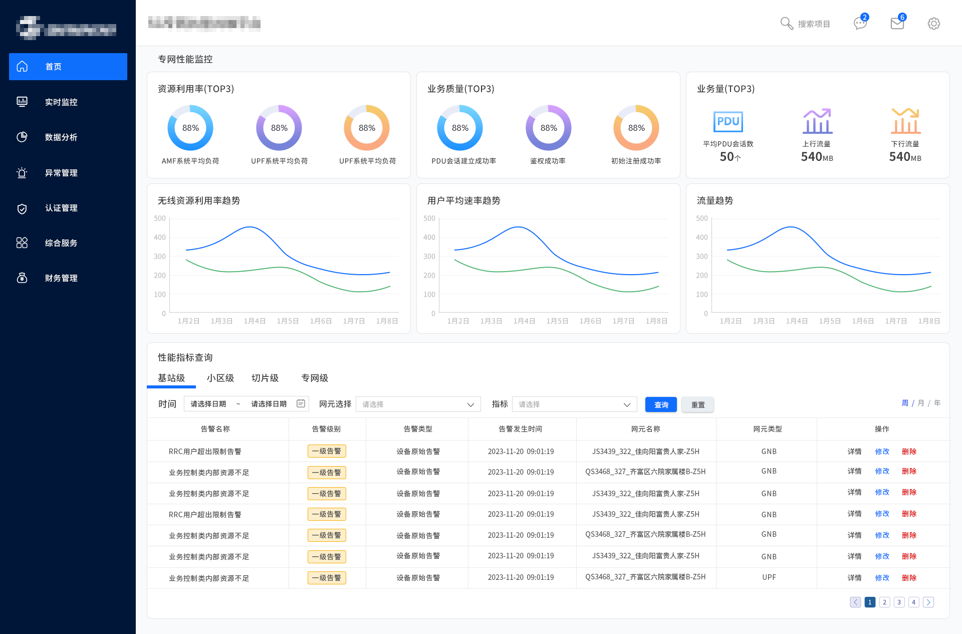This screenshot has width=962, height=634.
Task: Click the 综合服务 grid icon
Action: tap(22, 243)
